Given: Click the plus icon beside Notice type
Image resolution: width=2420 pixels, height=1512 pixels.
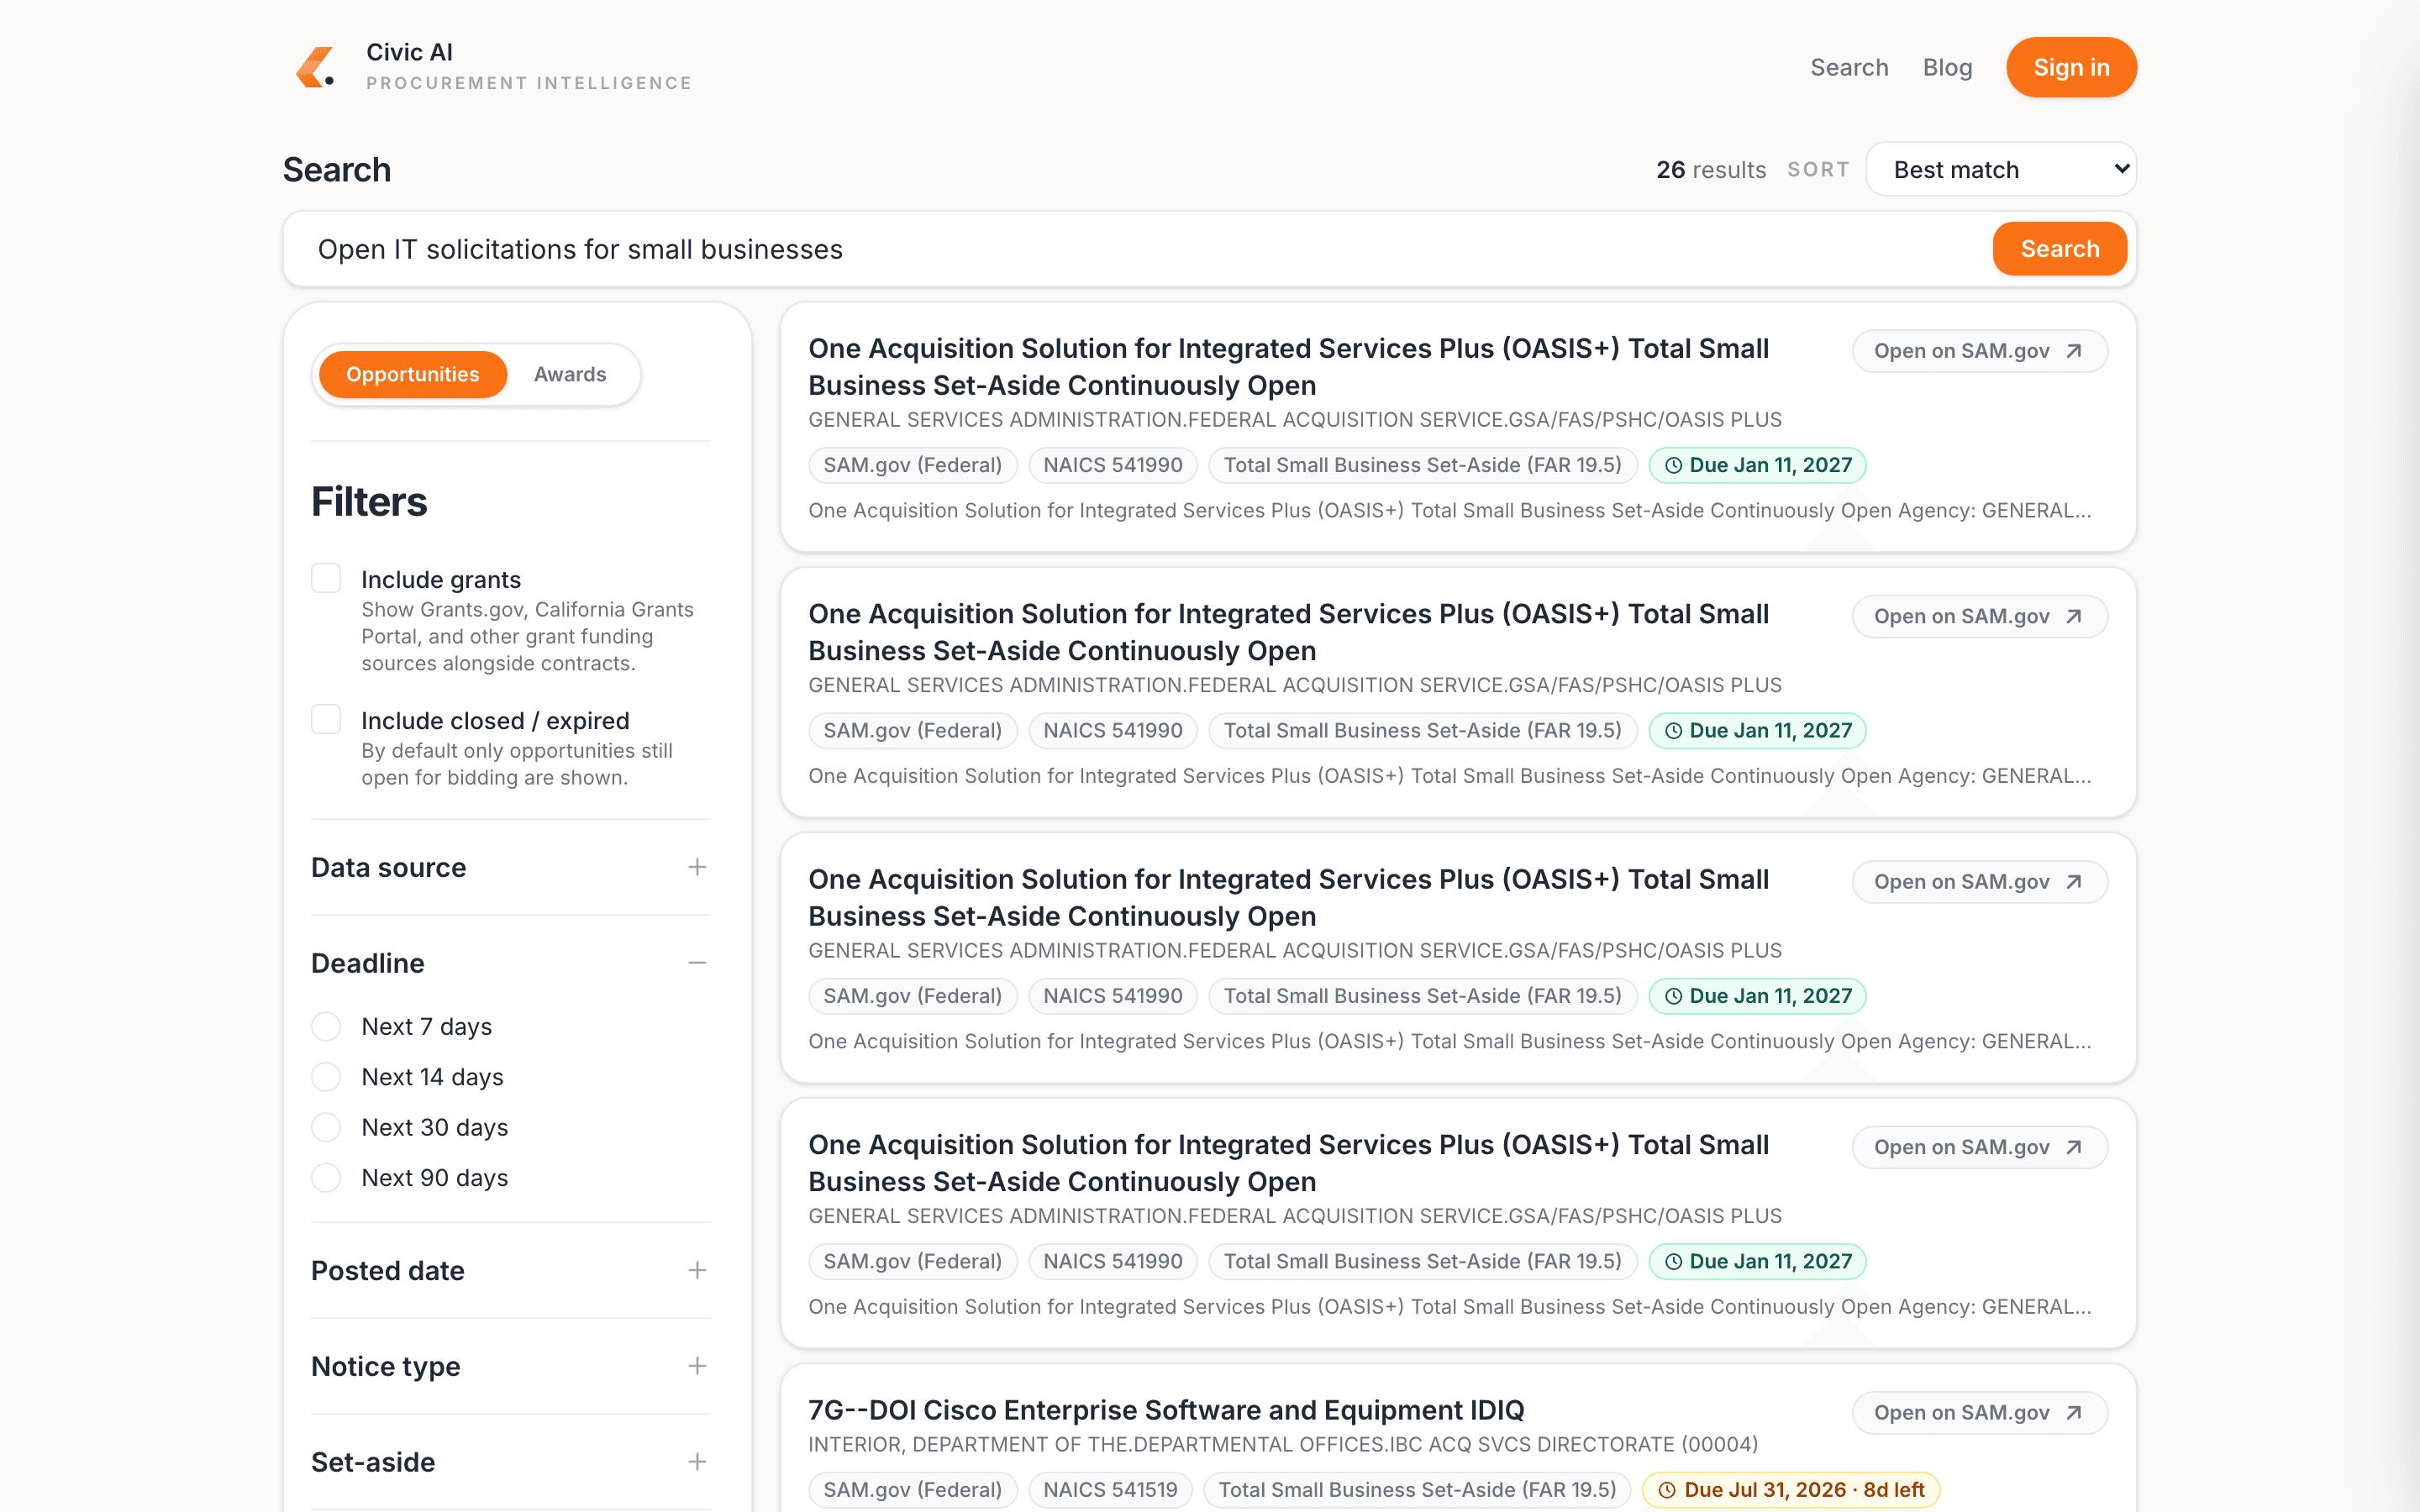Looking at the screenshot, I should [697, 1366].
